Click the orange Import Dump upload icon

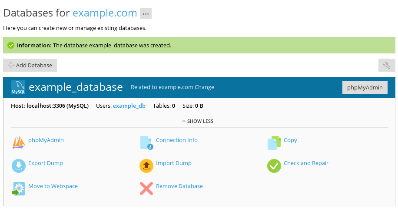[146, 166]
